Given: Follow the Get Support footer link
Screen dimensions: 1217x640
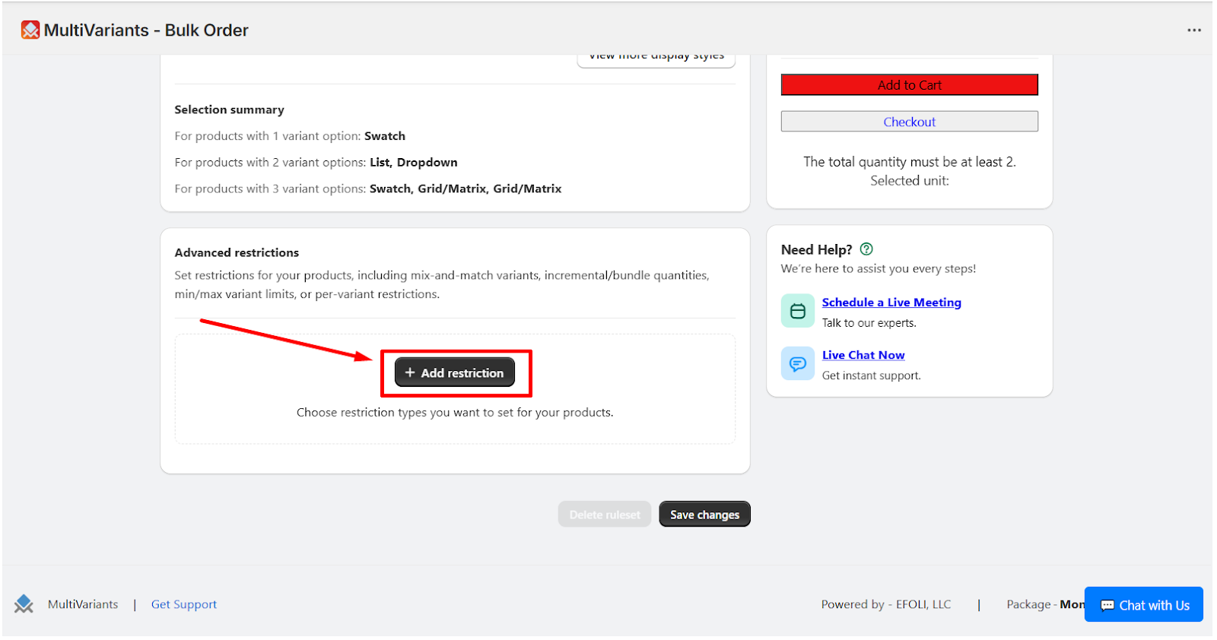Looking at the screenshot, I should pyautogui.click(x=184, y=604).
